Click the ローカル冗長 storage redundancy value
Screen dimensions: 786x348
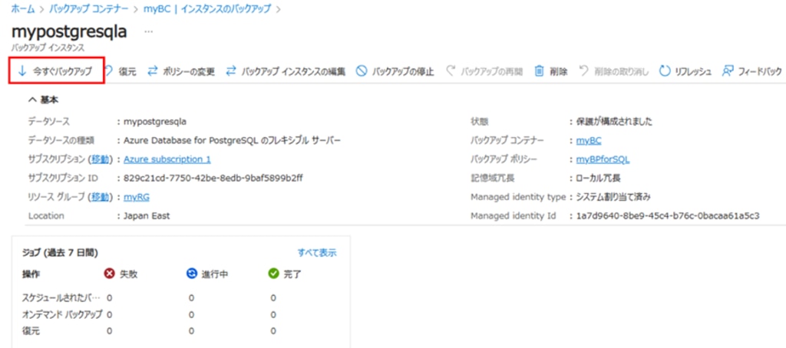599,179
